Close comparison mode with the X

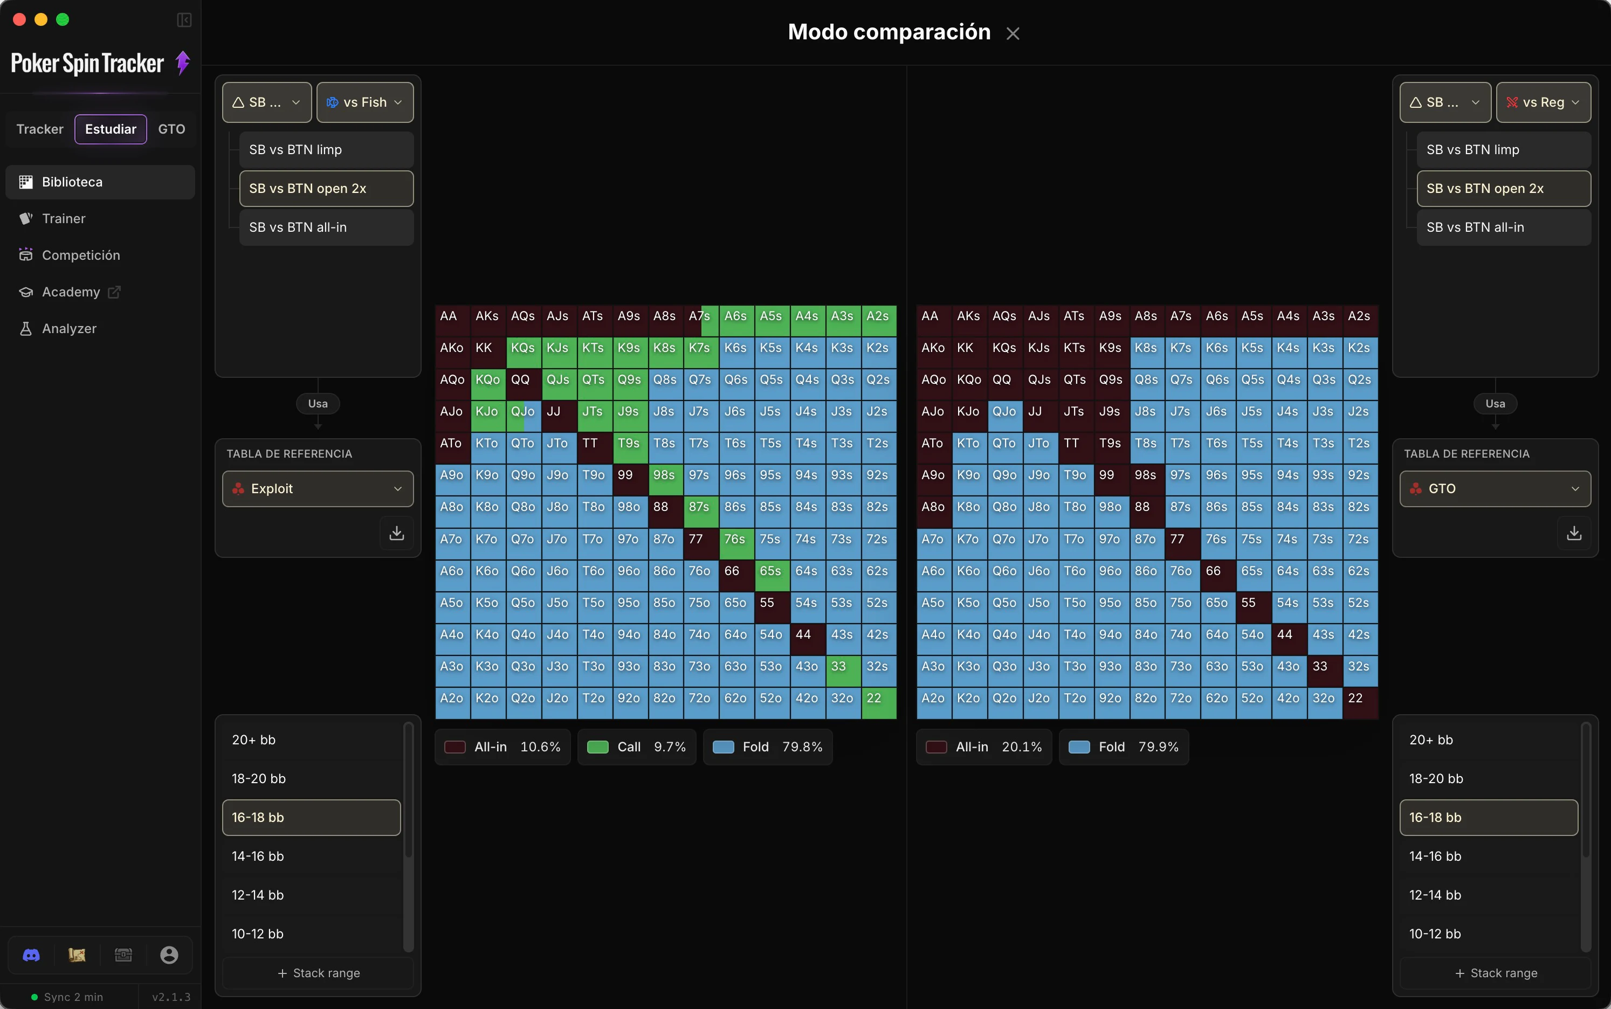tap(1013, 33)
